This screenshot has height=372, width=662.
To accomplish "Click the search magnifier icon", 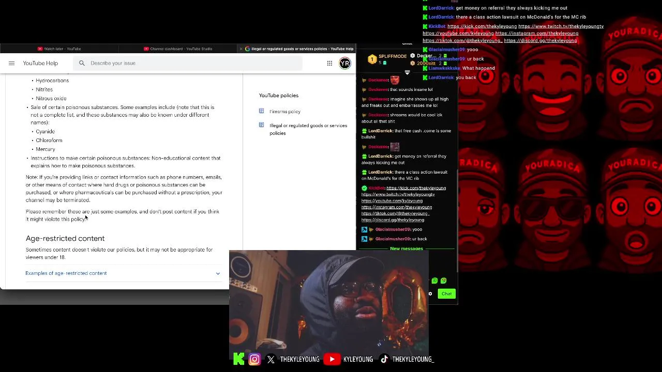I will [x=82, y=63].
